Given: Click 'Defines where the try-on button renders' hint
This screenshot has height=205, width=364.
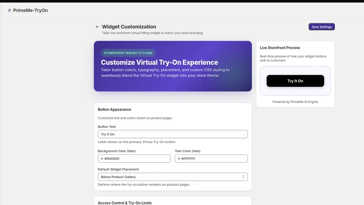Looking at the screenshot, I should tap(143, 184).
